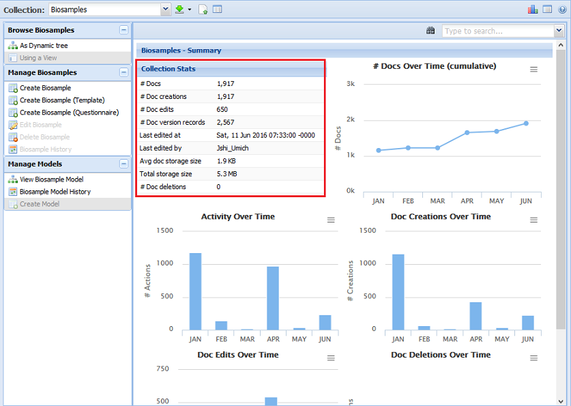Click Biosample Model History
571x406 pixels.
coord(55,192)
